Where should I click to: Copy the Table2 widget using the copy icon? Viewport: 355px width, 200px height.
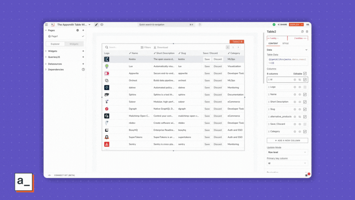pyautogui.click(x=302, y=32)
